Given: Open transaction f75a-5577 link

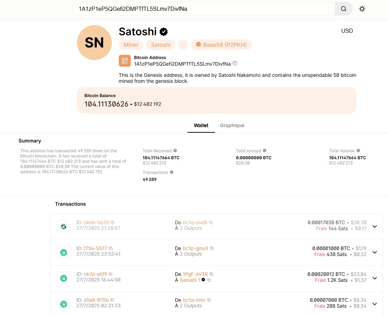Looking at the screenshot, I should point(95,248).
